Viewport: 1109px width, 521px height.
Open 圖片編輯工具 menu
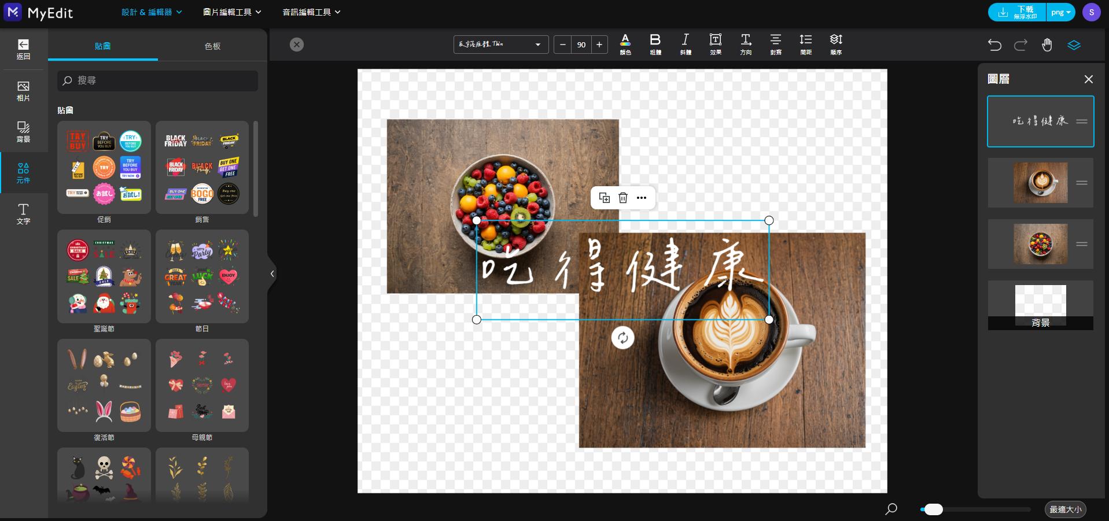point(232,12)
